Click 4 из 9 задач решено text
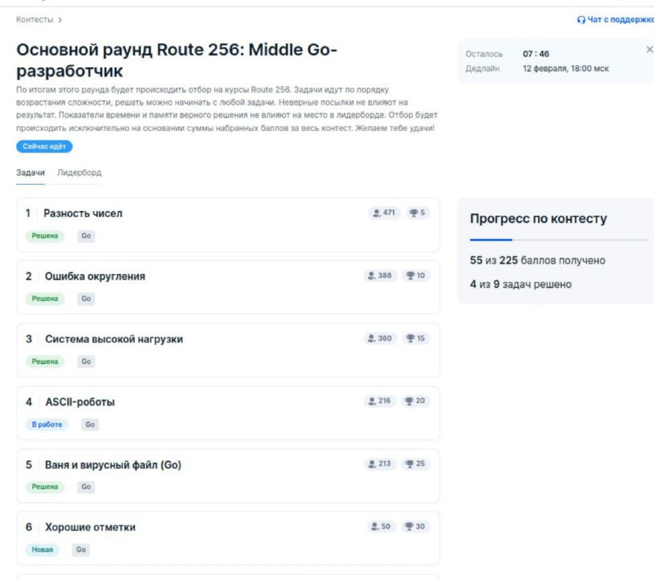Screen dimensions: 654x579 click(x=521, y=285)
